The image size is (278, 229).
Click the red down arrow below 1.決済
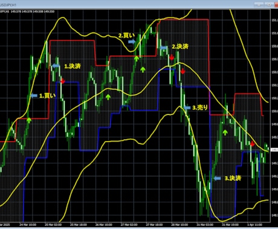tap(63, 81)
